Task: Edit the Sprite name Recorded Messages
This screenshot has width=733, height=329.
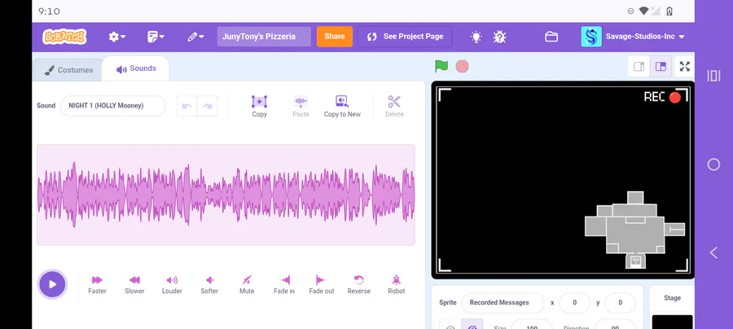Action: tap(503, 303)
